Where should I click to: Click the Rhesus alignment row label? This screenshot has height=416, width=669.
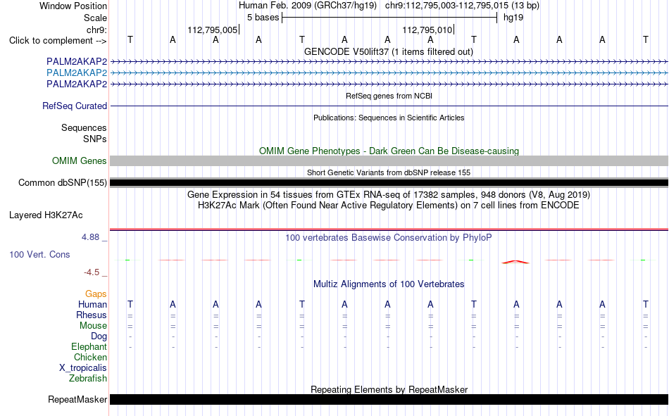(x=92, y=315)
